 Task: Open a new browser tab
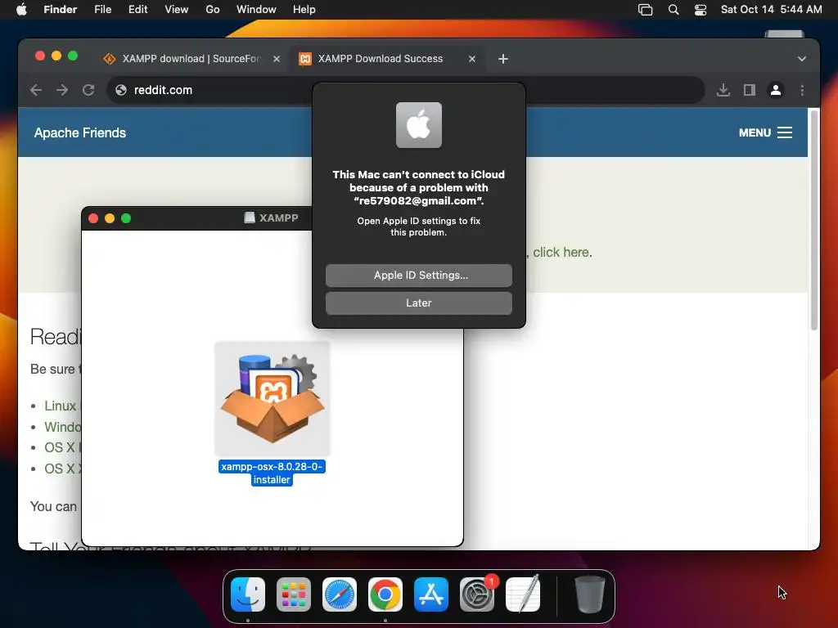coord(503,59)
